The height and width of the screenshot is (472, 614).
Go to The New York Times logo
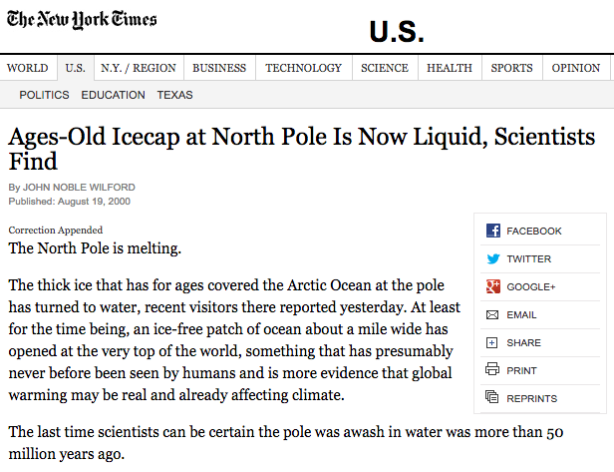pos(82,20)
